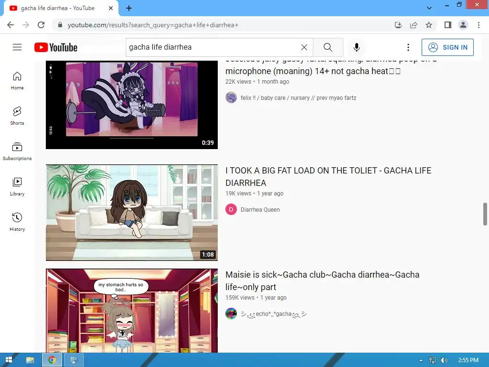Select the gacha life diarrhea - YouTube tab
The width and height of the screenshot is (489, 367).
click(x=61, y=8)
